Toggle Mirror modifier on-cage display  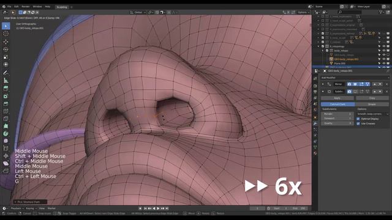pyautogui.click(x=367, y=84)
